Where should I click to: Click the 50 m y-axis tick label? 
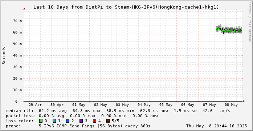click(17, 44)
